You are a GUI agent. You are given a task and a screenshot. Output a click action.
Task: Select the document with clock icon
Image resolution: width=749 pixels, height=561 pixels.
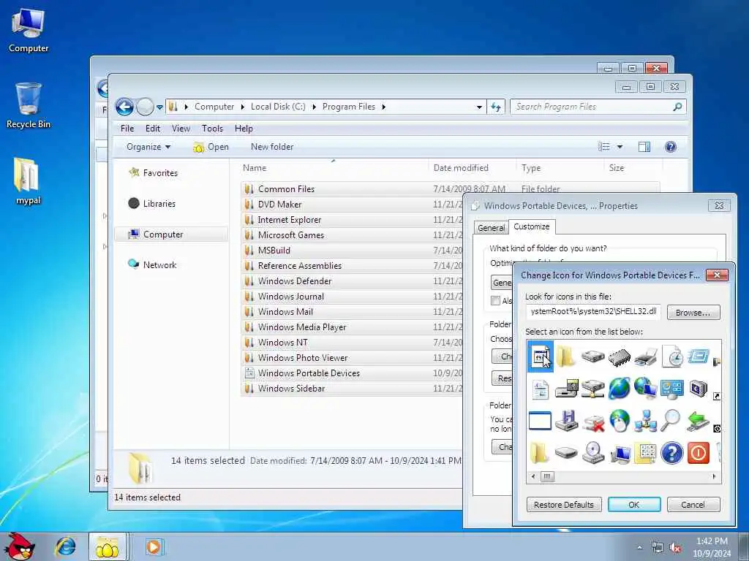[x=673, y=356]
